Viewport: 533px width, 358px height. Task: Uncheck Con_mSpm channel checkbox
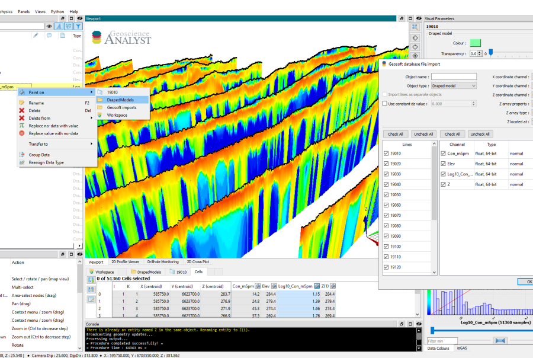tap(443, 154)
